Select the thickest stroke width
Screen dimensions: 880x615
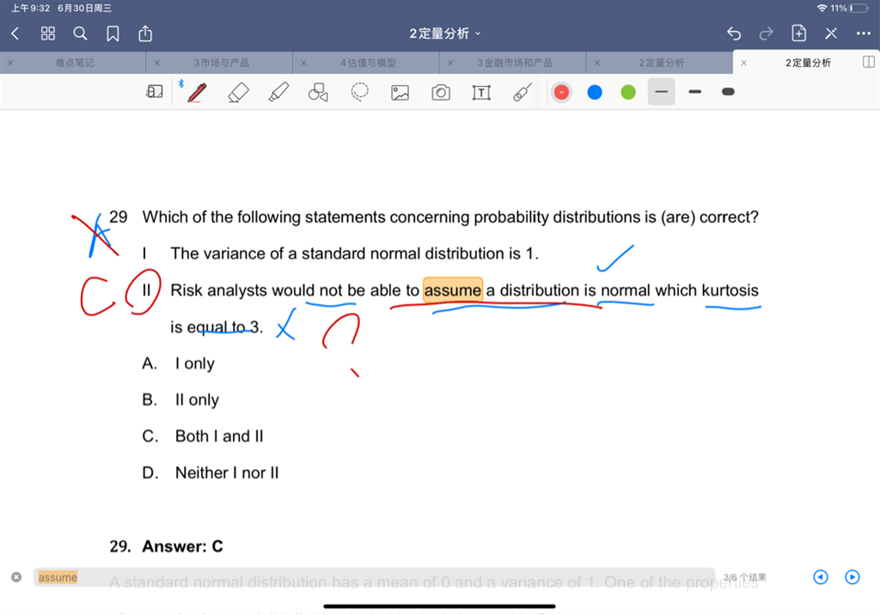click(x=728, y=92)
